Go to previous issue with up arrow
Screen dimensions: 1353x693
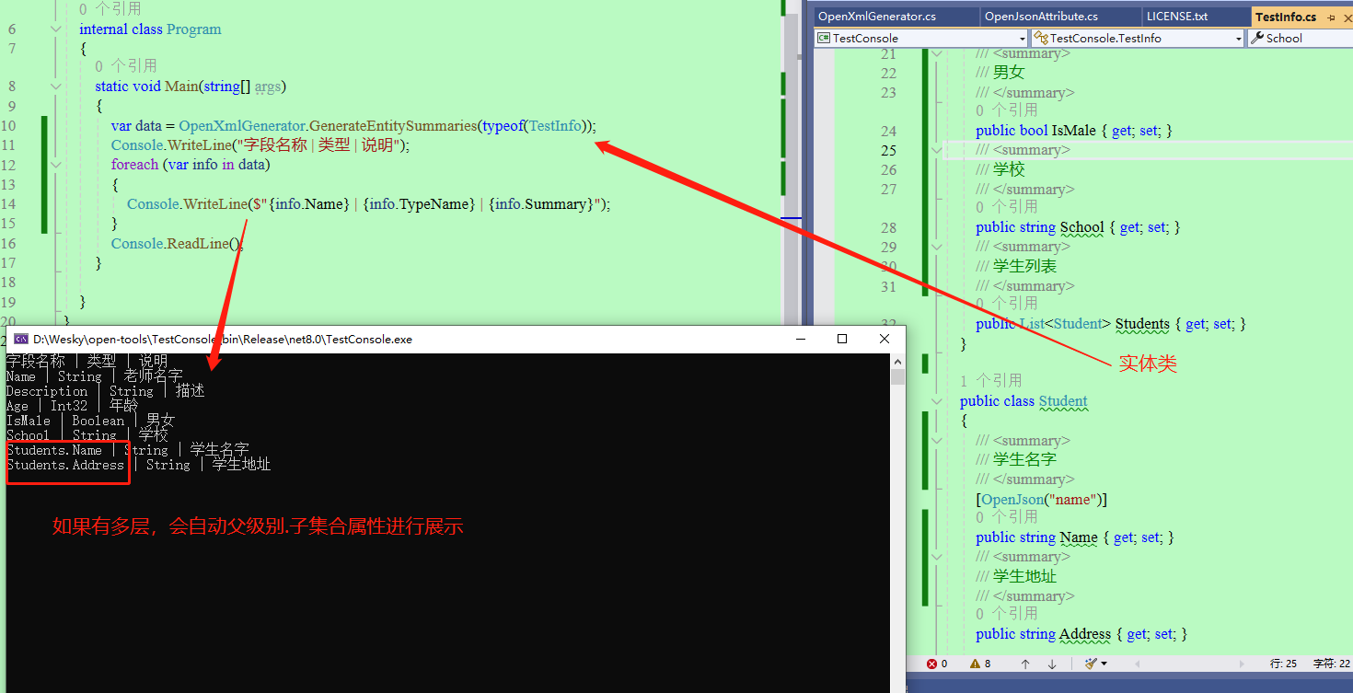tap(1025, 664)
